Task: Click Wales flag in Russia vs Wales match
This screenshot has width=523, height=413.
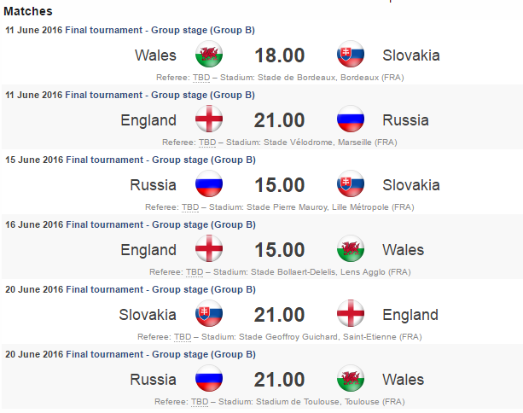Action: pos(351,380)
